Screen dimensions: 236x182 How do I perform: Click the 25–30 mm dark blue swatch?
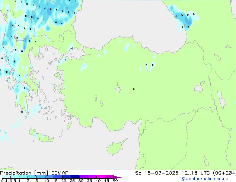[x=75, y=177]
